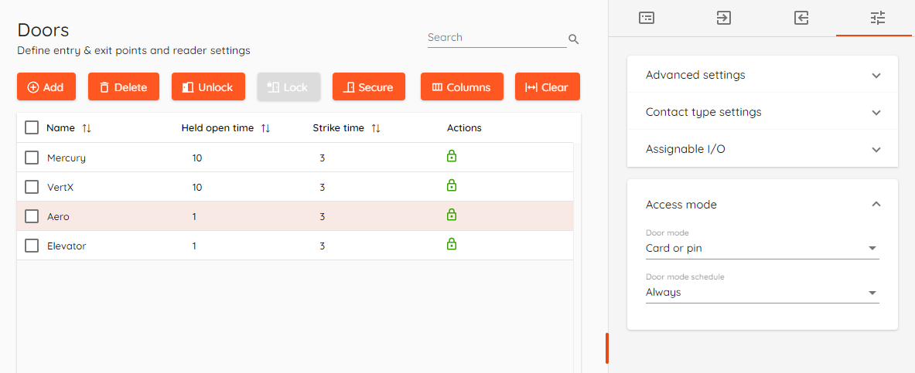Open the general details card tab
Viewport: 915px width, 373px height.
coord(646,18)
